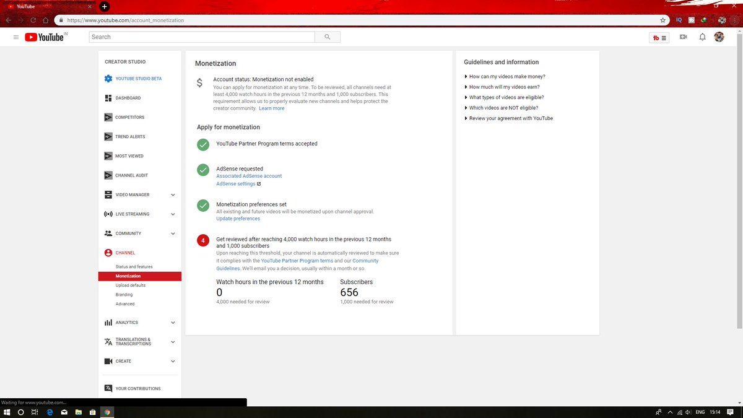Expand the Create chevron
Image resolution: width=743 pixels, height=418 pixels.
(x=173, y=361)
